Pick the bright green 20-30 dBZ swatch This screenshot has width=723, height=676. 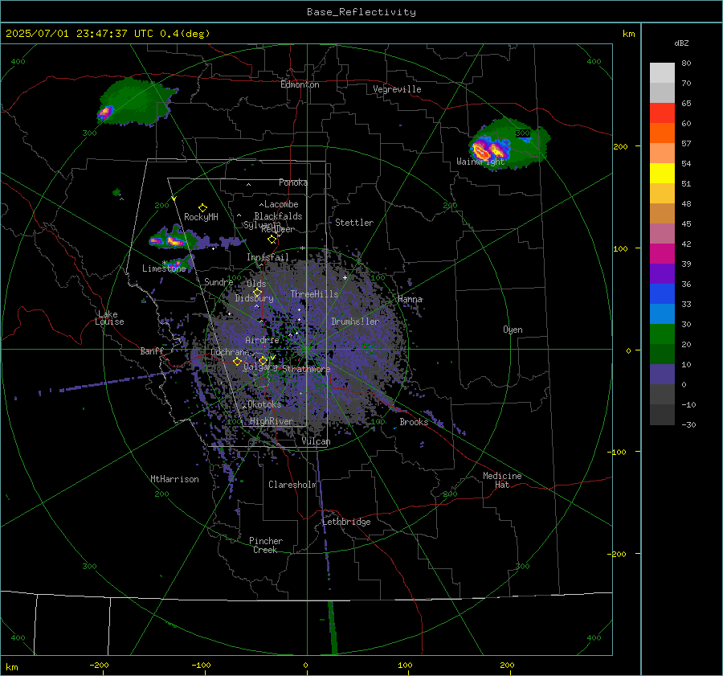pyautogui.click(x=662, y=334)
